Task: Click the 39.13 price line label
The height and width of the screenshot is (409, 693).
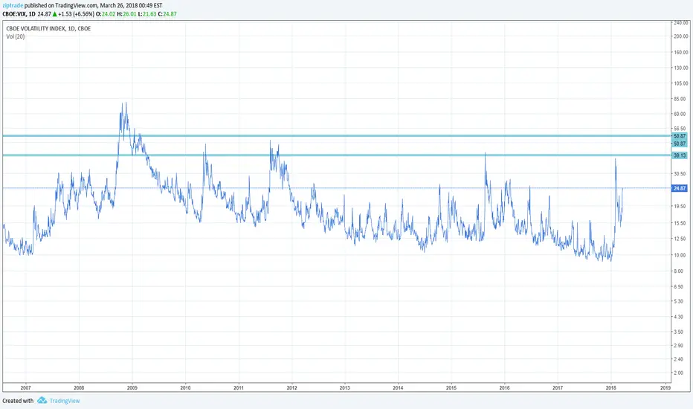Action: tap(680, 155)
